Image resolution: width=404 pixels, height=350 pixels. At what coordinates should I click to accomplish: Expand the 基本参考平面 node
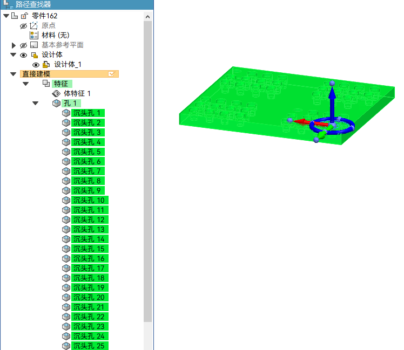point(14,45)
